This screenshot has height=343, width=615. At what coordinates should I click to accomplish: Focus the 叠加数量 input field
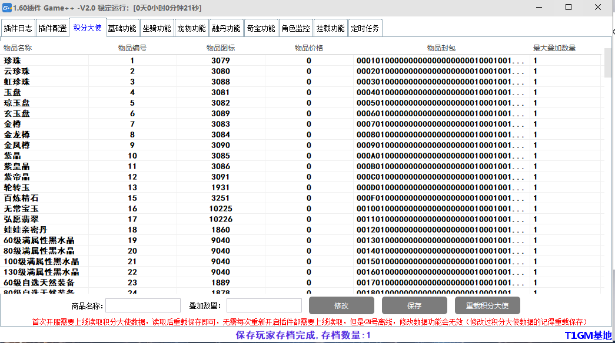[264, 305]
